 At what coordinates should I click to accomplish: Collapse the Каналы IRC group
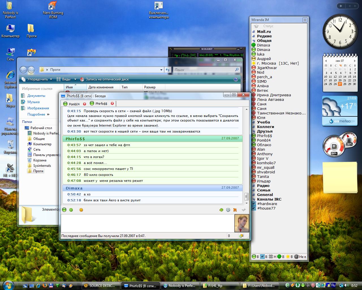tap(254, 199)
